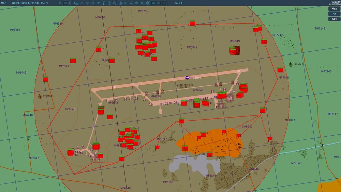Toggle the highlighted unit labels icon
Screen dimensions: 341x192
point(65,3)
